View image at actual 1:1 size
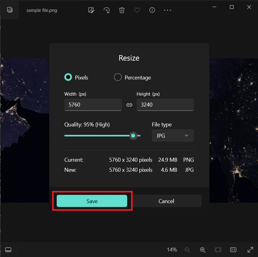Image resolution: width=258 pixels, height=257 pixels. point(233,250)
